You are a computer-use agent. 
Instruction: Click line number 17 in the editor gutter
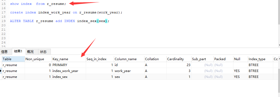coord(4,12)
